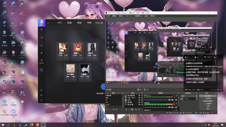The image size is (226, 127).
Task: Click hourglass icon at 5E sidebar bottom
Action: pos(41,100)
